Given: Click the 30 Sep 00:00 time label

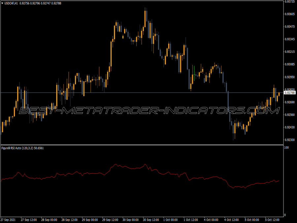Looking at the screenshot, I should [130, 220].
